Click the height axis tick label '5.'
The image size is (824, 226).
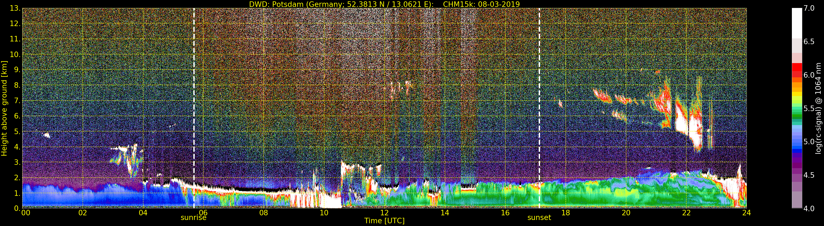click(x=17, y=131)
